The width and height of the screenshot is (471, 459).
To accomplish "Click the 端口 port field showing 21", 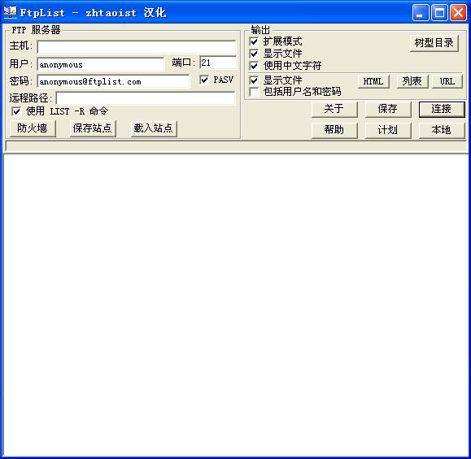I will (x=218, y=63).
